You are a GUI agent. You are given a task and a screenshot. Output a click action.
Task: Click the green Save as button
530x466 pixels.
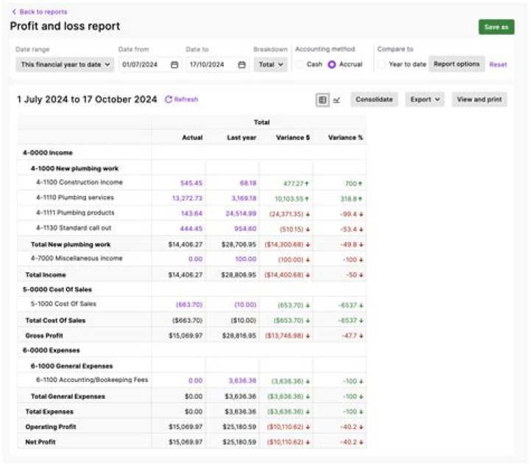tap(496, 27)
